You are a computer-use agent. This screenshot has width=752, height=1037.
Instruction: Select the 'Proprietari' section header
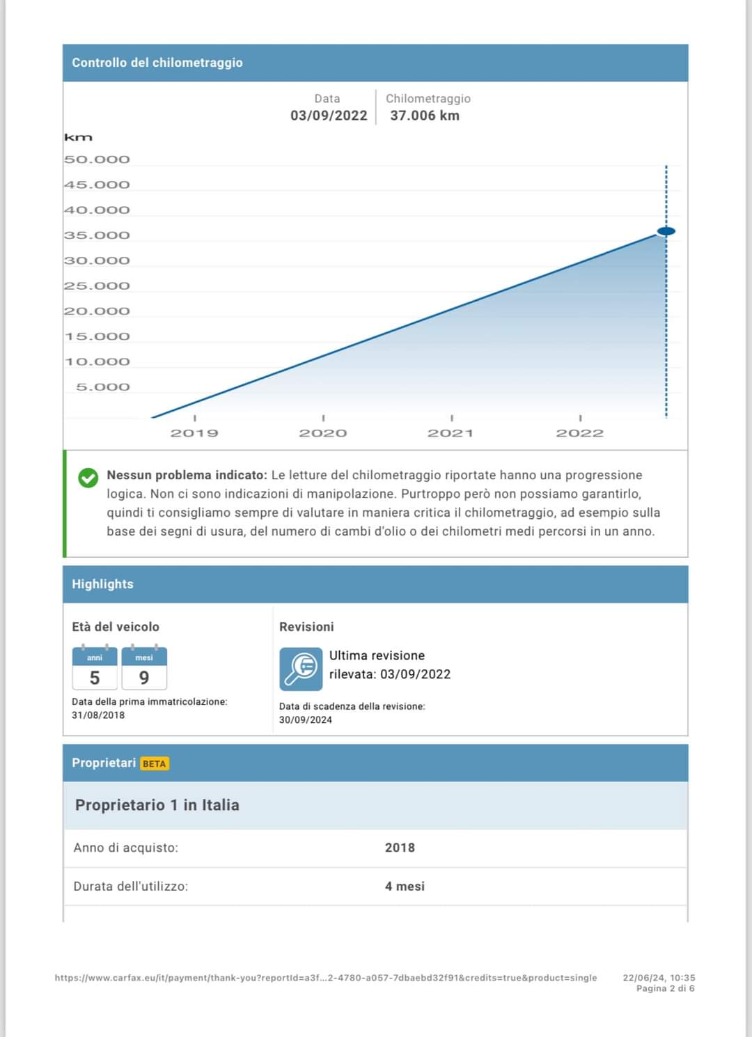tap(104, 763)
